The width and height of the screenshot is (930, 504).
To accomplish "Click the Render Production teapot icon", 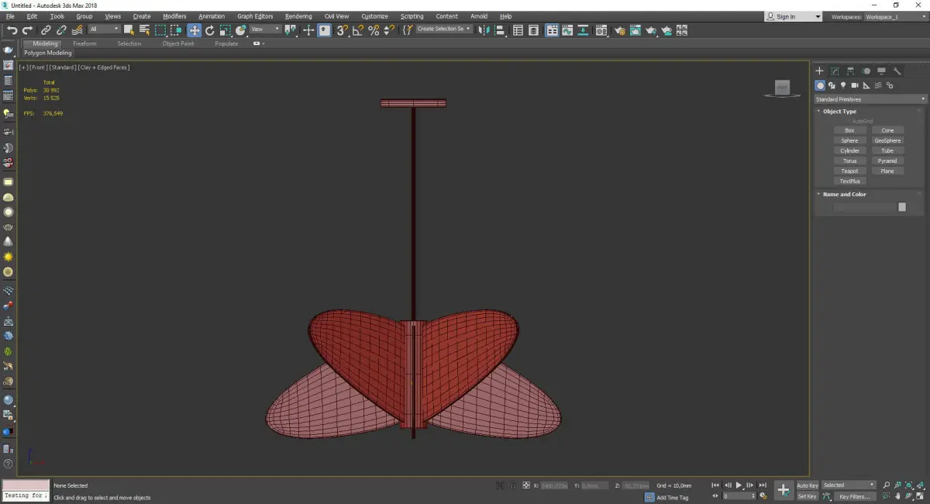I will [x=651, y=30].
